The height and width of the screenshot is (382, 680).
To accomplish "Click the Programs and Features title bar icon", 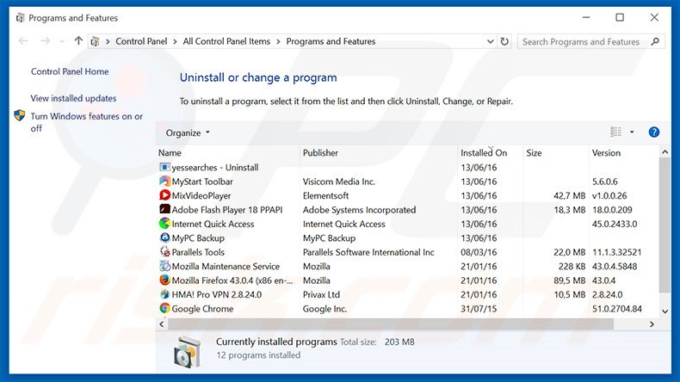I will (20, 18).
